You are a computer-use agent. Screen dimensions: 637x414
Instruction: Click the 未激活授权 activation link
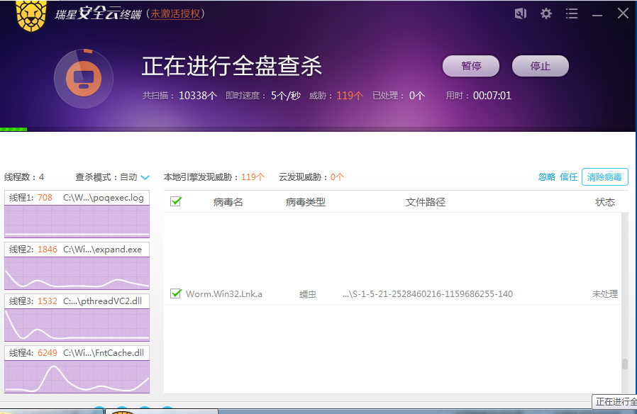coord(175,13)
